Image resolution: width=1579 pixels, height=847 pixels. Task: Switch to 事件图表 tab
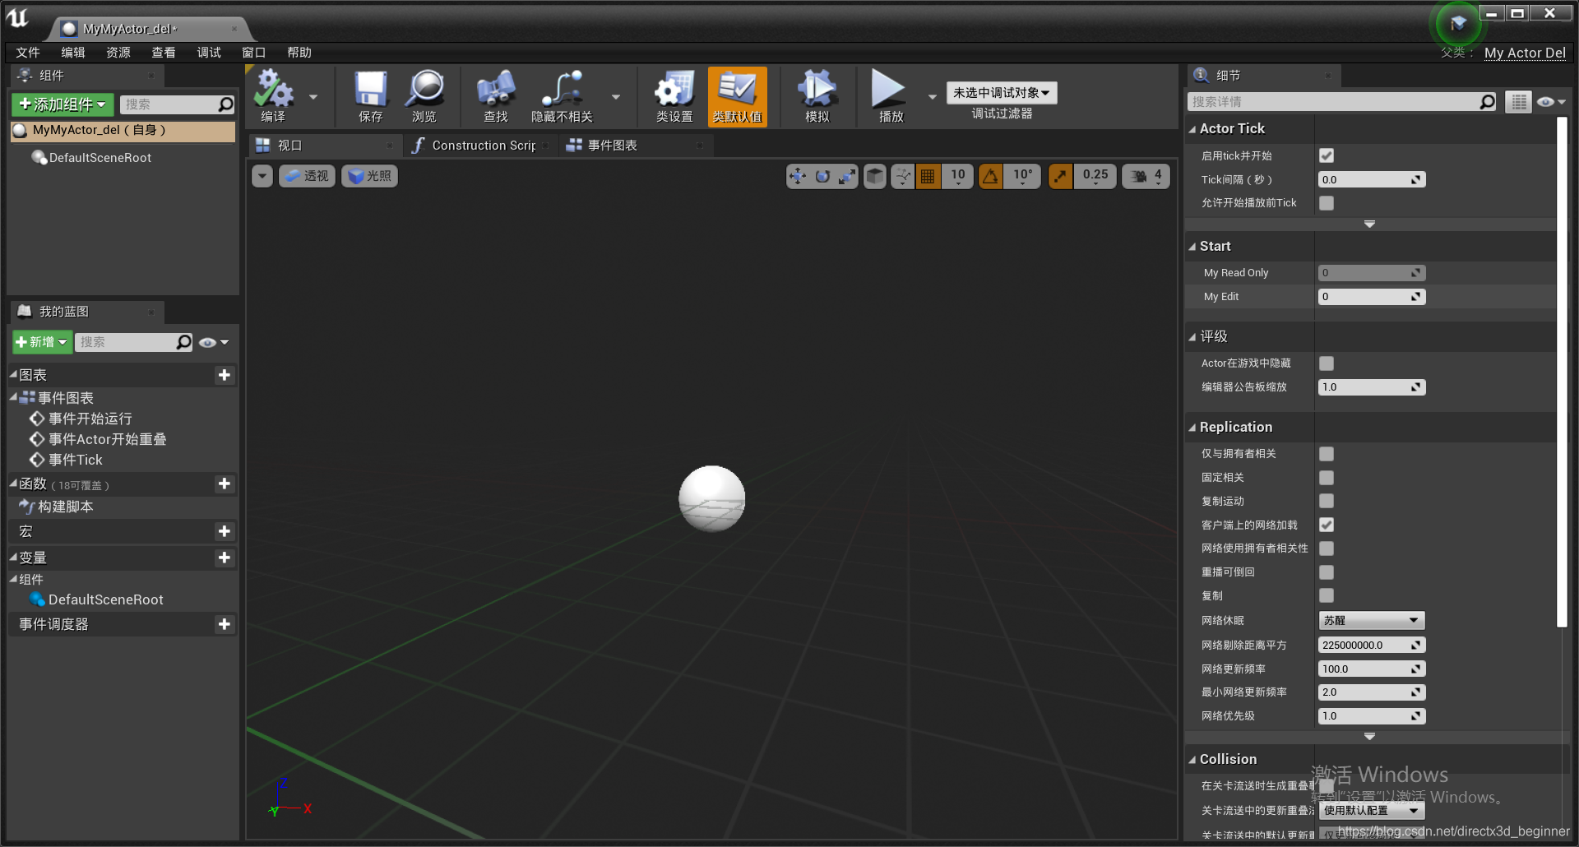[612, 146]
